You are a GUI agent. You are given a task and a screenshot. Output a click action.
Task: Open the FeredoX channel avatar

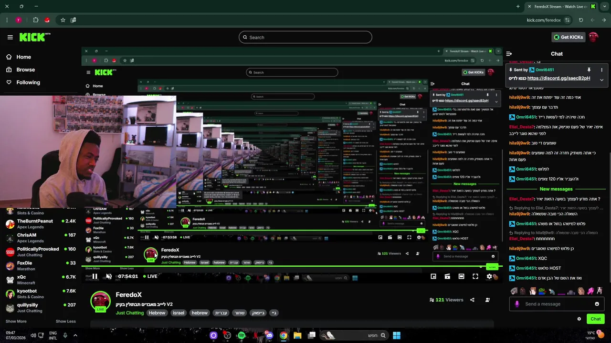(100, 302)
